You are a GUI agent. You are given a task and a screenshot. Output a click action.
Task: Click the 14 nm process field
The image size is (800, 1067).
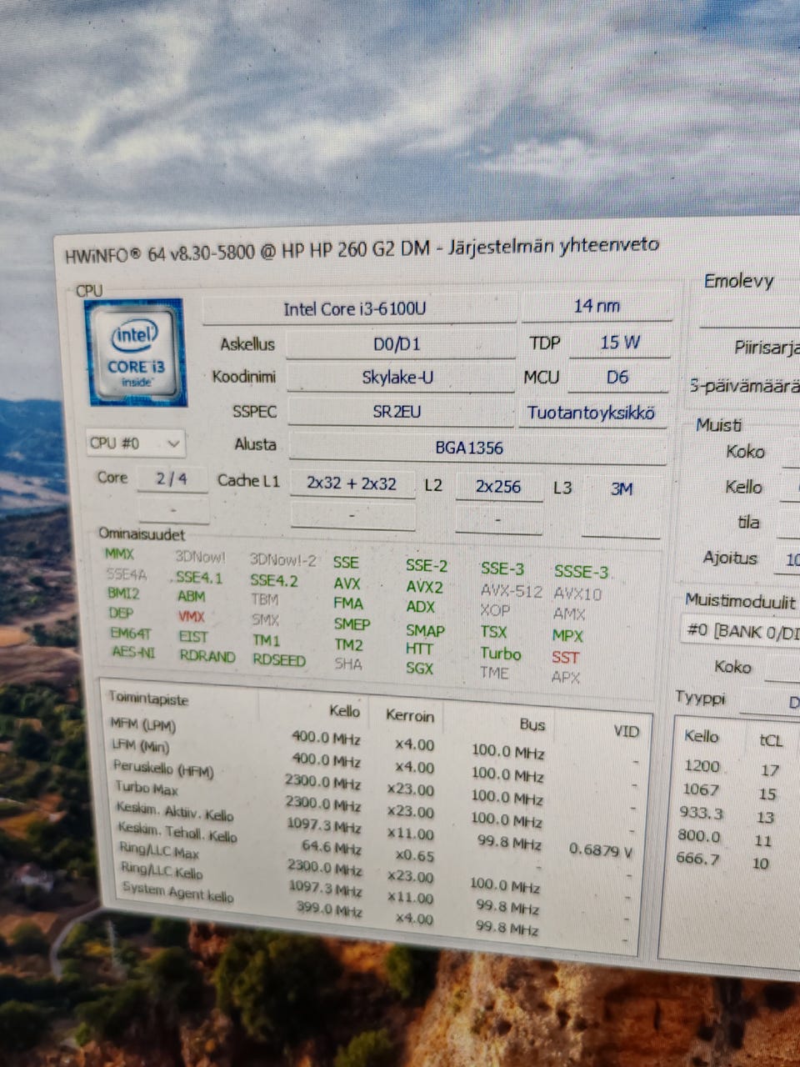[597, 306]
